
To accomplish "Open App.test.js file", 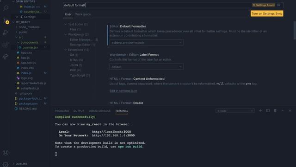I will (x=28, y=63).
